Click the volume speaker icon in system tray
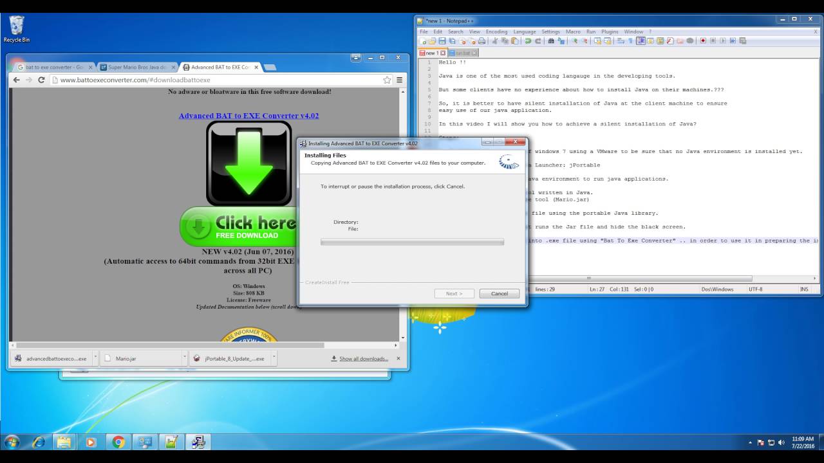This screenshot has width=824, height=463. 781,442
